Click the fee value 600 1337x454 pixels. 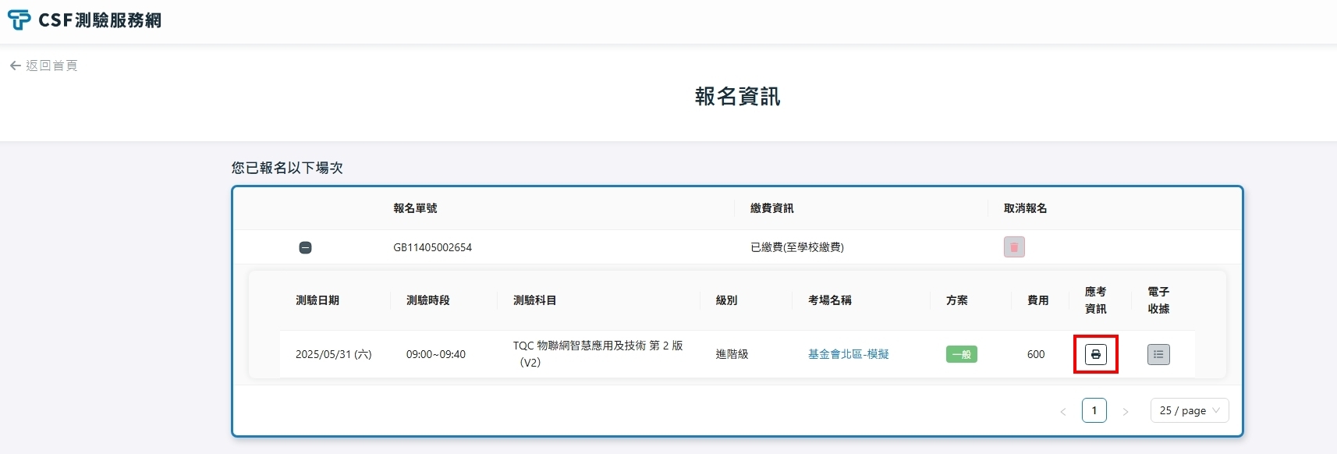(x=1036, y=354)
